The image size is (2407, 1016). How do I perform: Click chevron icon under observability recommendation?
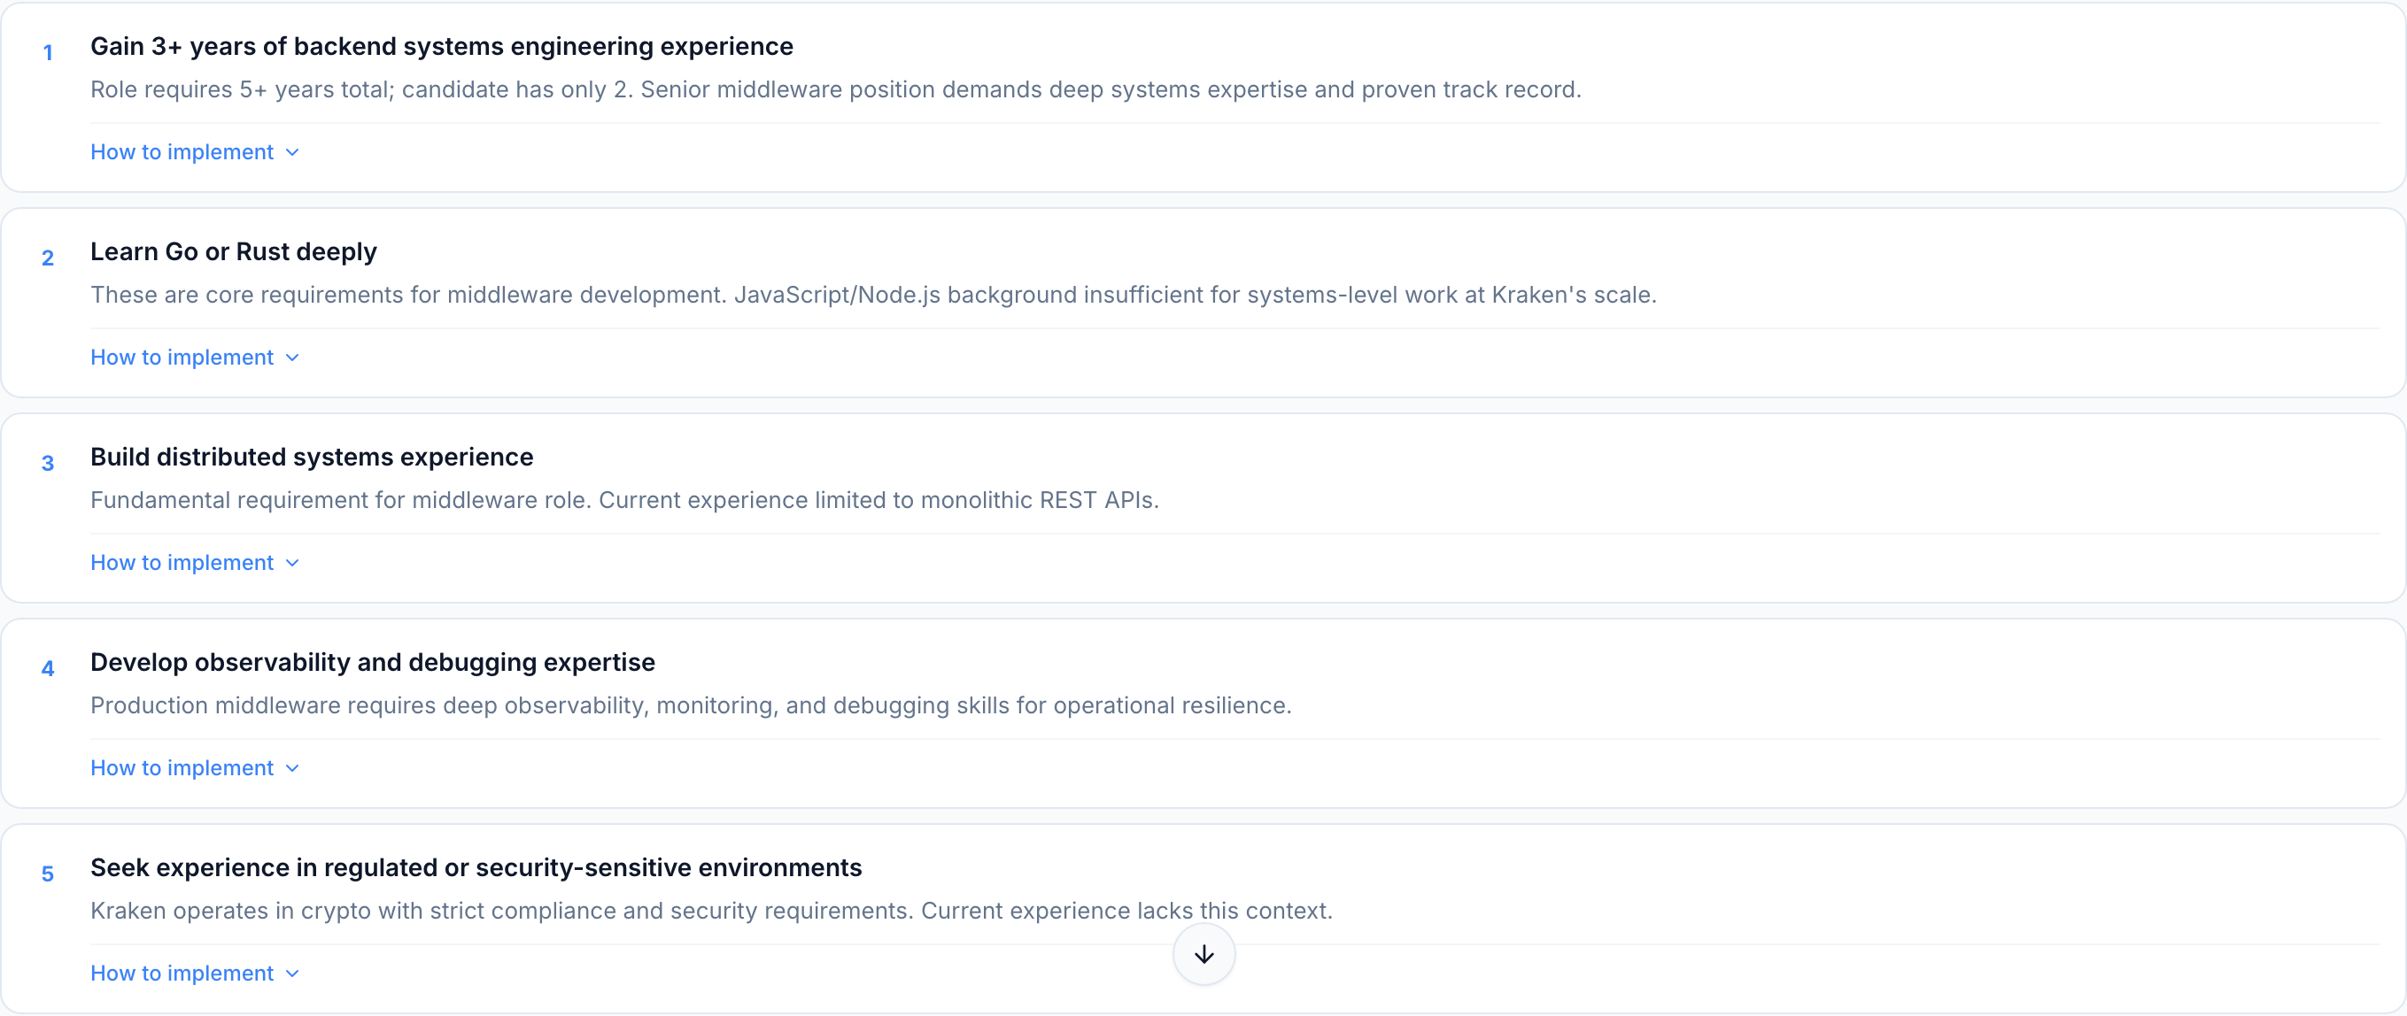[292, 768]
